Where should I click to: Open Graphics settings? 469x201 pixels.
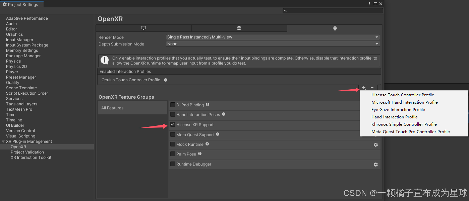pyautogui.click(x=14, y=34)
